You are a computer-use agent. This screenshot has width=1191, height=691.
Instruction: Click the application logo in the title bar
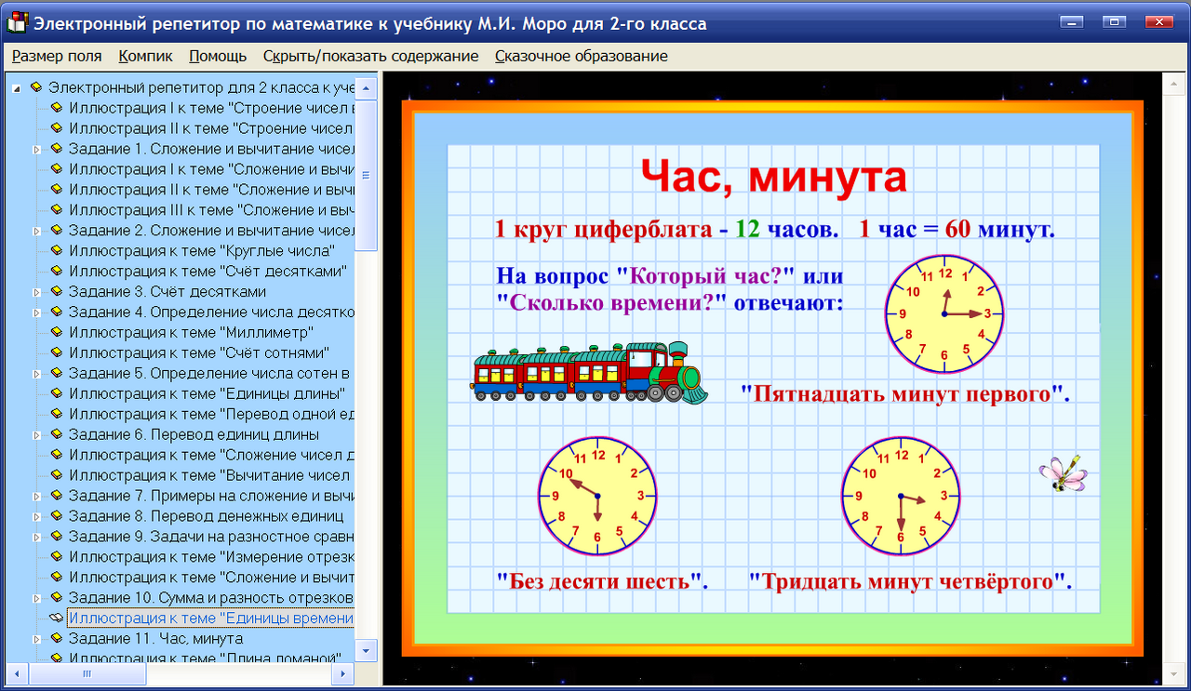pos(15,22)
